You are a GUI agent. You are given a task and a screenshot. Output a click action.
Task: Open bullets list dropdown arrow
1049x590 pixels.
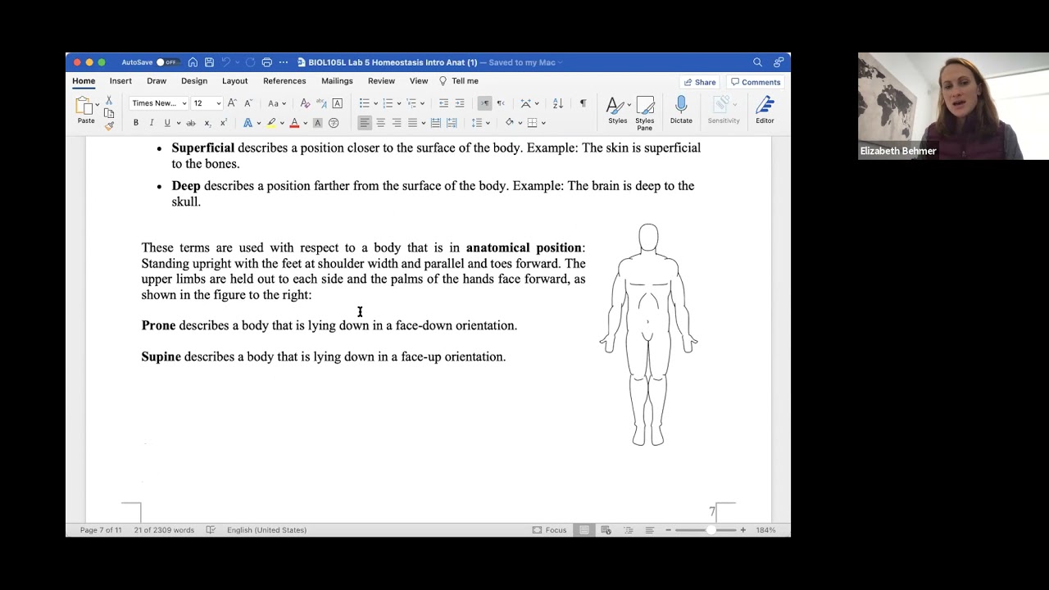(375, 103)
